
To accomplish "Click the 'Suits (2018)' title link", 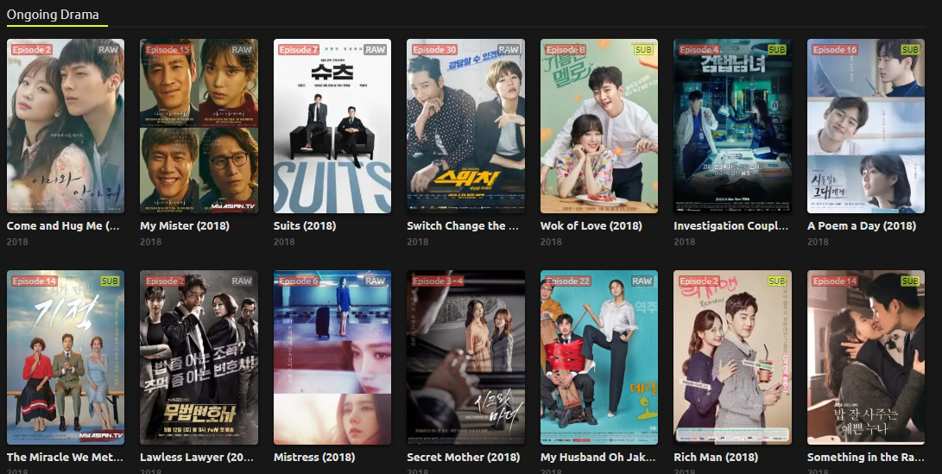I will click(x=305, y=226).
